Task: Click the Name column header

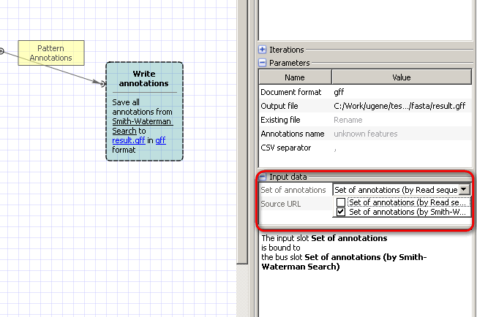Action: 294,77
